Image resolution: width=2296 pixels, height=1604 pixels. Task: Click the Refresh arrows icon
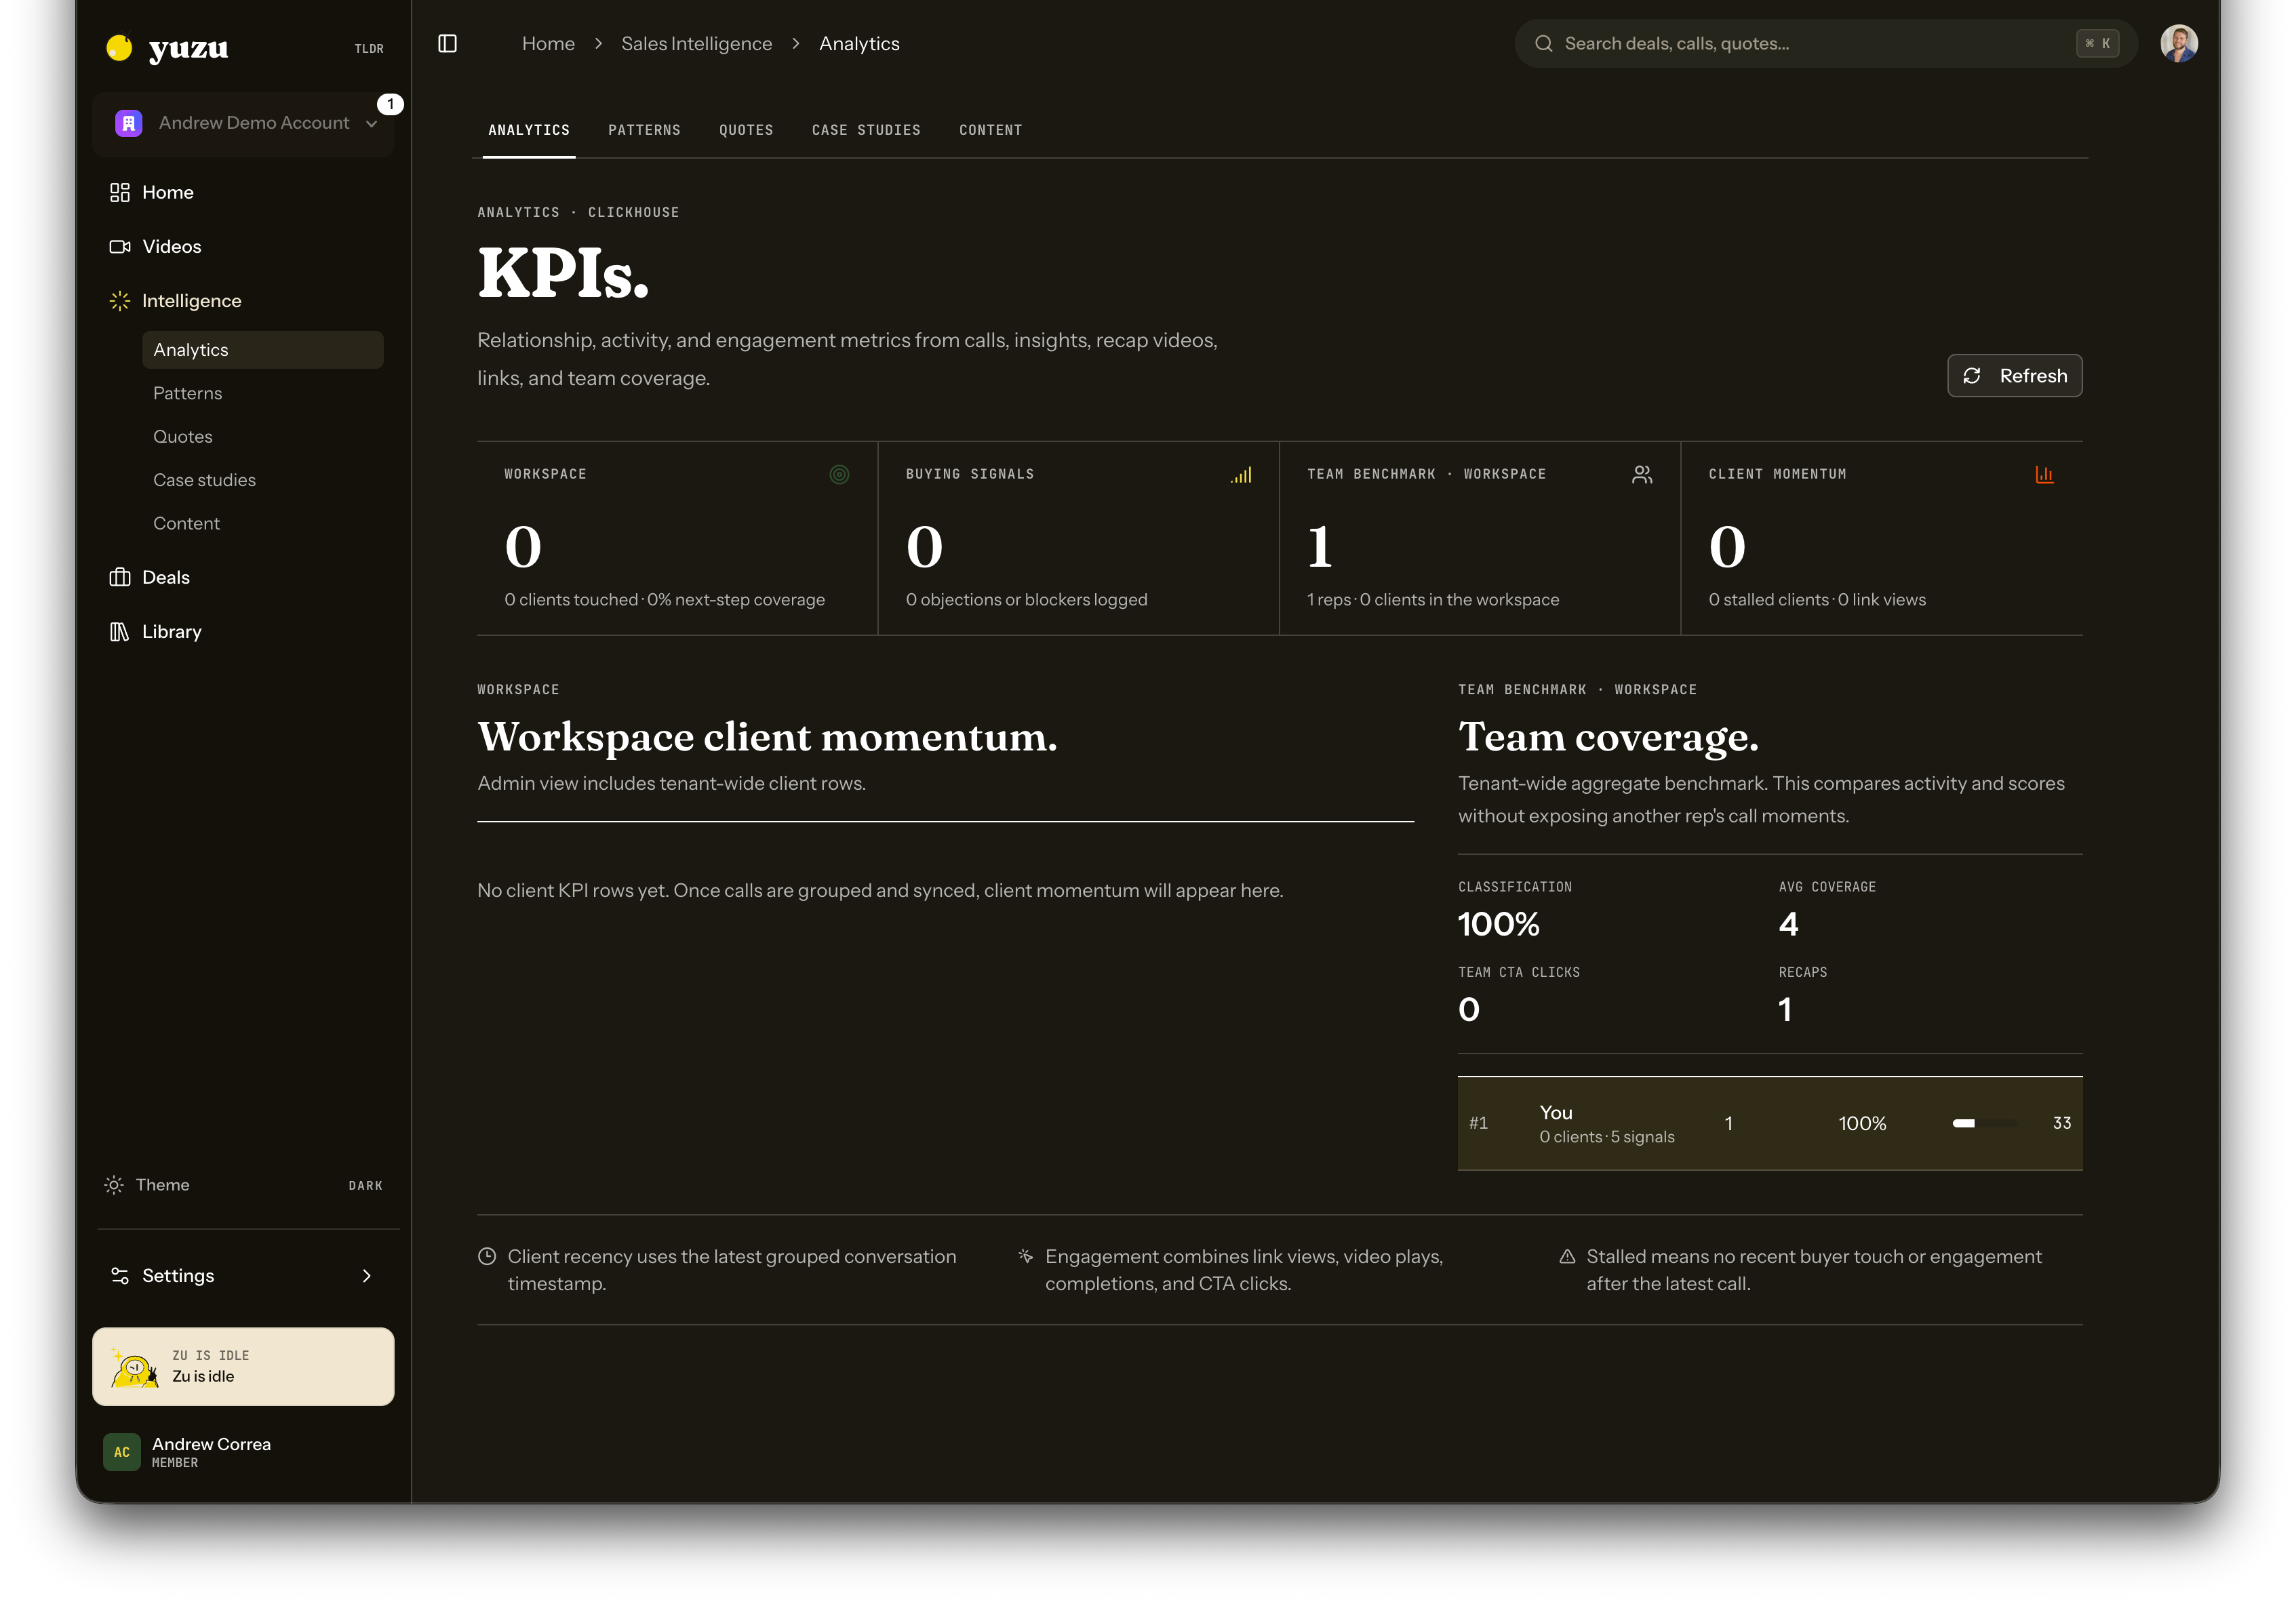(x=1971, y=376)
